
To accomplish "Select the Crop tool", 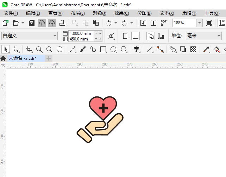I will point(29,49).
